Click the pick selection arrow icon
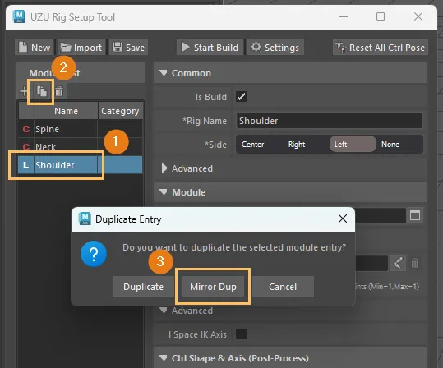The width and height of the screenshot is (443, 368). (398, 263)
